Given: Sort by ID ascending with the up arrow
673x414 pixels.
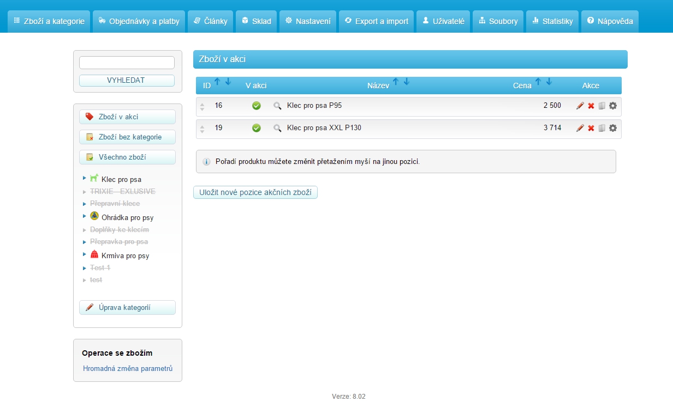Looking at the screenshot, I should (217, 82).
